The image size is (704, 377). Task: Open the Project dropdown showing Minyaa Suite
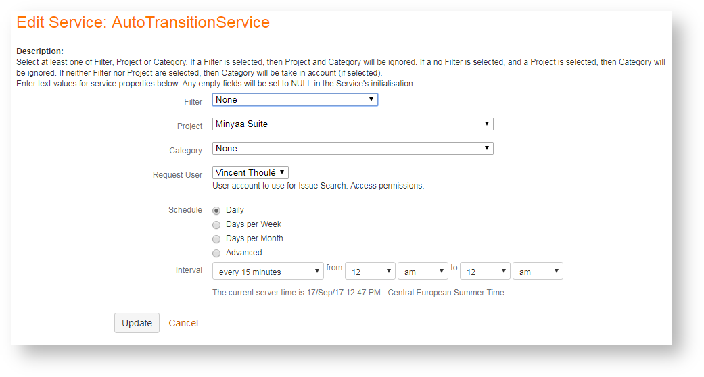click(352, 124)
